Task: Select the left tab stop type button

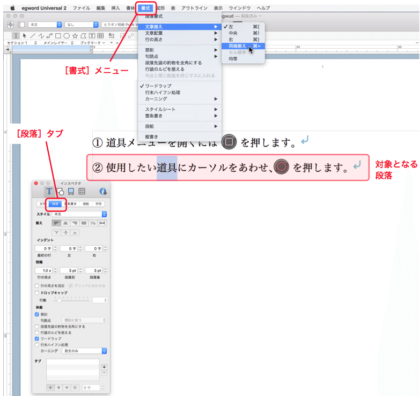Action: [50, 387]
